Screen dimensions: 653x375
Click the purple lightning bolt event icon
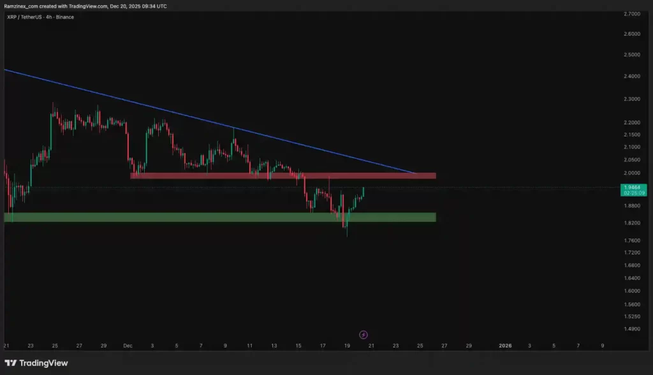pyautogui.click(x=363, y=334)
